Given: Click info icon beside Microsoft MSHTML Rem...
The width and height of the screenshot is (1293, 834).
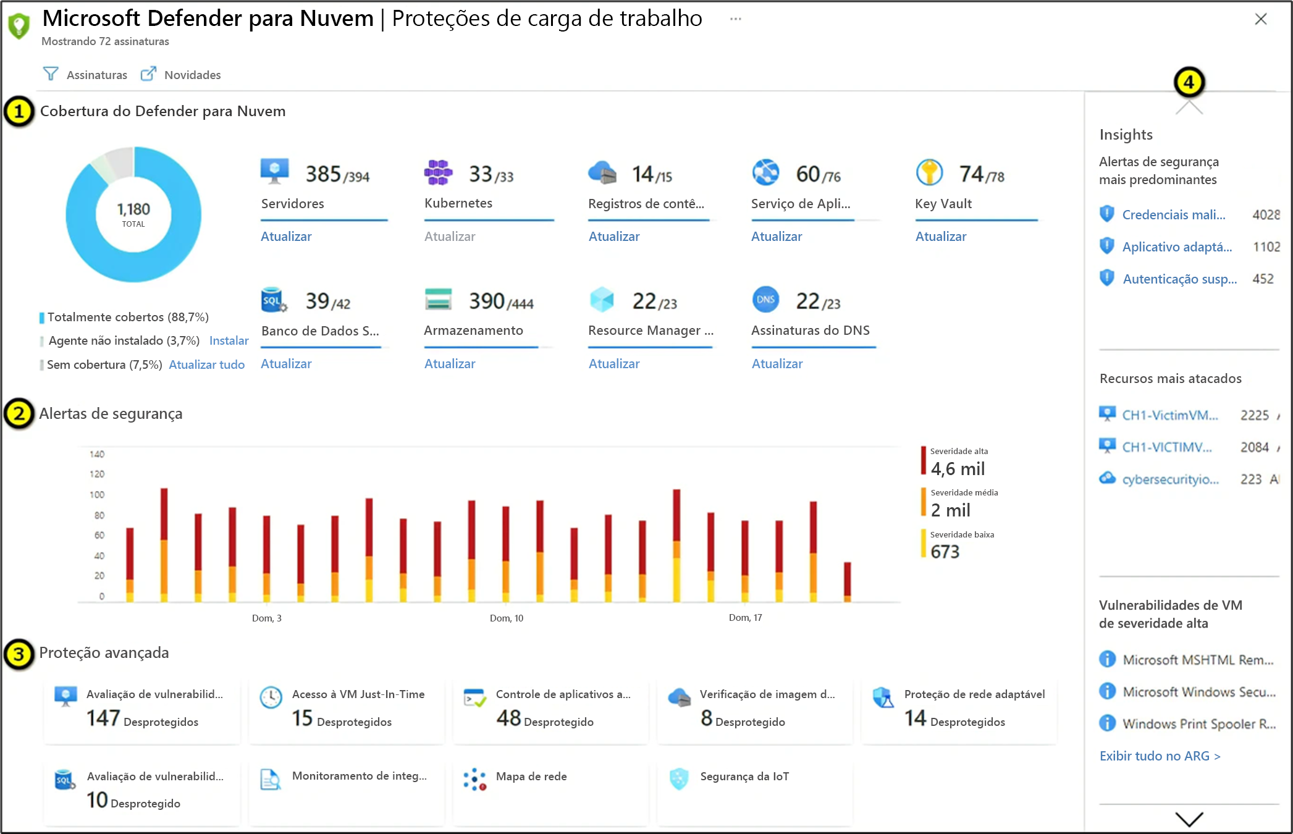Looking at the screenshot, I should [1108, 659].
